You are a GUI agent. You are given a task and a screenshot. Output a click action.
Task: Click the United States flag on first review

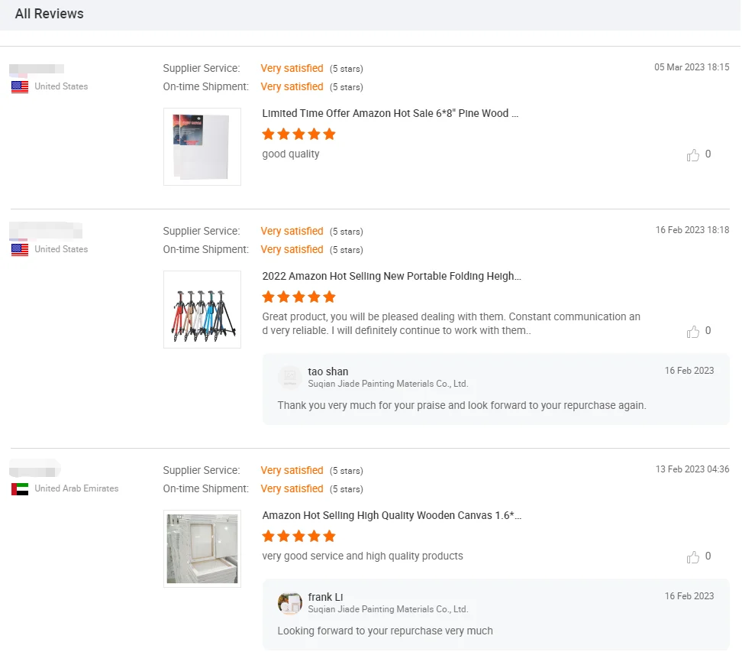pos(20,87)
